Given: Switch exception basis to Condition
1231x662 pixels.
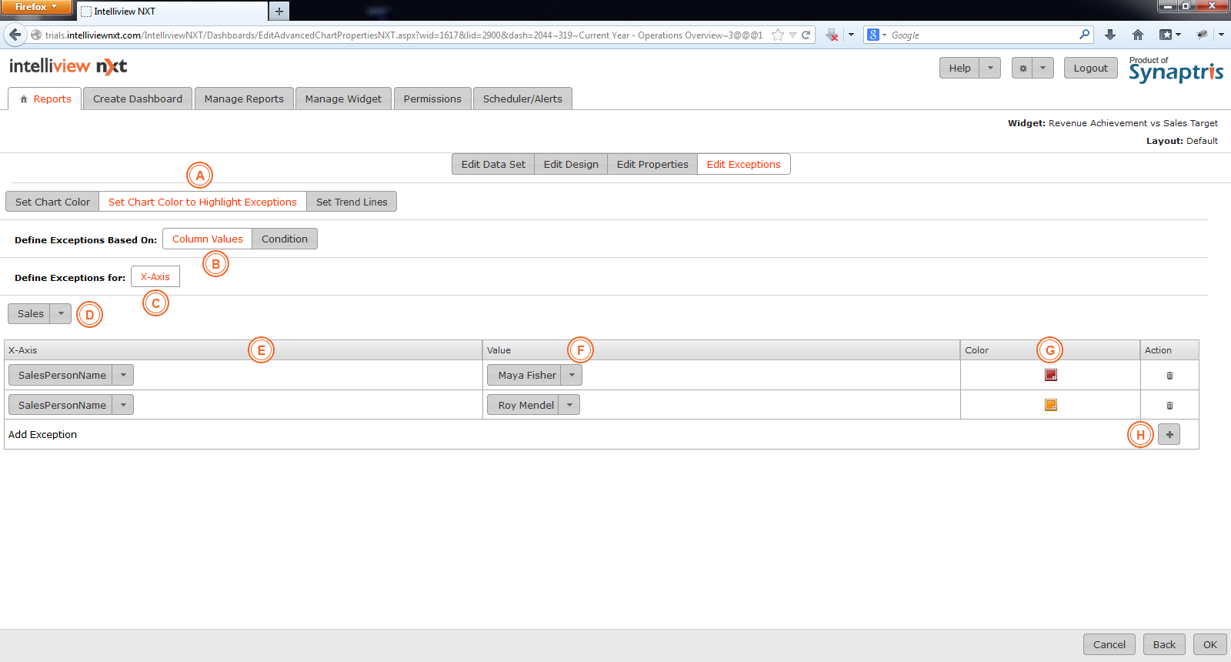Looking at the screenshot, I should point(284,239).
